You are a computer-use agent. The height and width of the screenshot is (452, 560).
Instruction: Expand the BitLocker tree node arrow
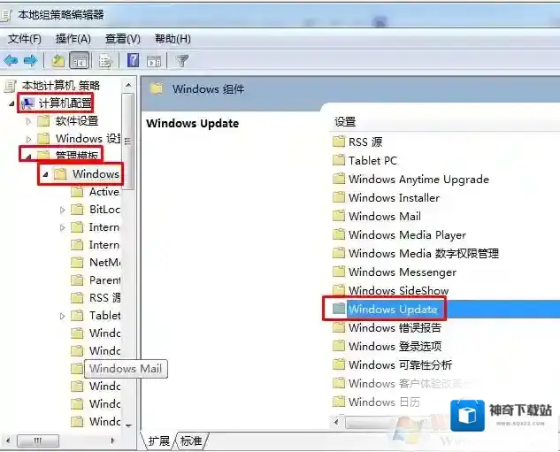[62, 210]
